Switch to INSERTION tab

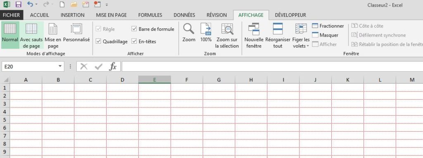coord(73,15)
